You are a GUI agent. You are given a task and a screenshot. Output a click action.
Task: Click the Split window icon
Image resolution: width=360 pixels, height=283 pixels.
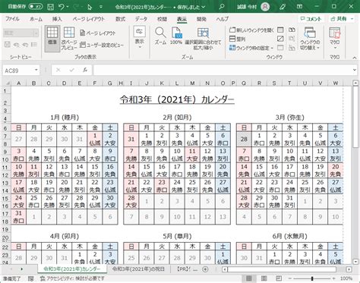coord(280,30)
